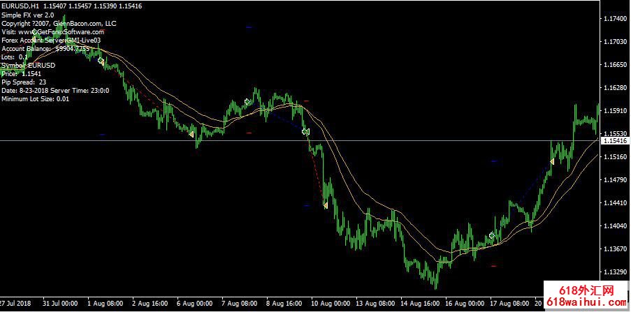The image size is (631, 312).
Task: Select yellow arrow ending the red dashed line
Action: pos(325,205)
